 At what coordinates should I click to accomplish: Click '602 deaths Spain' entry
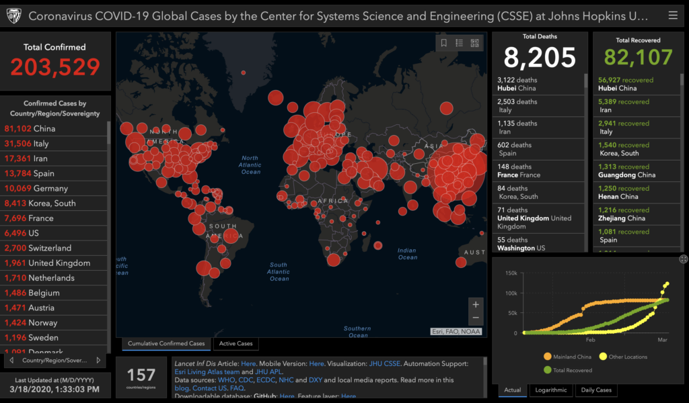coord(538,149)
